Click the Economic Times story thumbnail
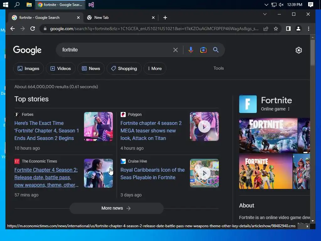 tap(98, 173)
